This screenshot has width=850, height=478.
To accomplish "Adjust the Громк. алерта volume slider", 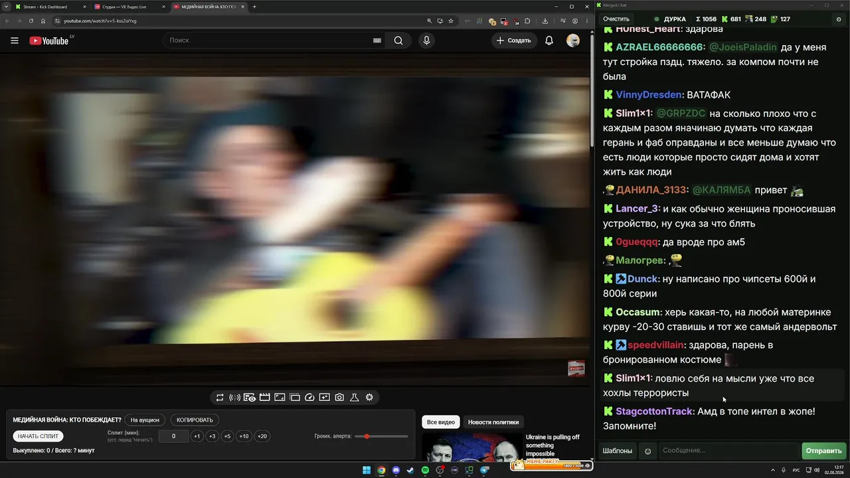I will pyautogui.click(x=382, y=436).
